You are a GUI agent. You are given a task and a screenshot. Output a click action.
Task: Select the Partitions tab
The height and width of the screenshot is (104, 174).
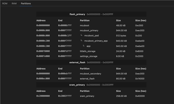(26, 4)
